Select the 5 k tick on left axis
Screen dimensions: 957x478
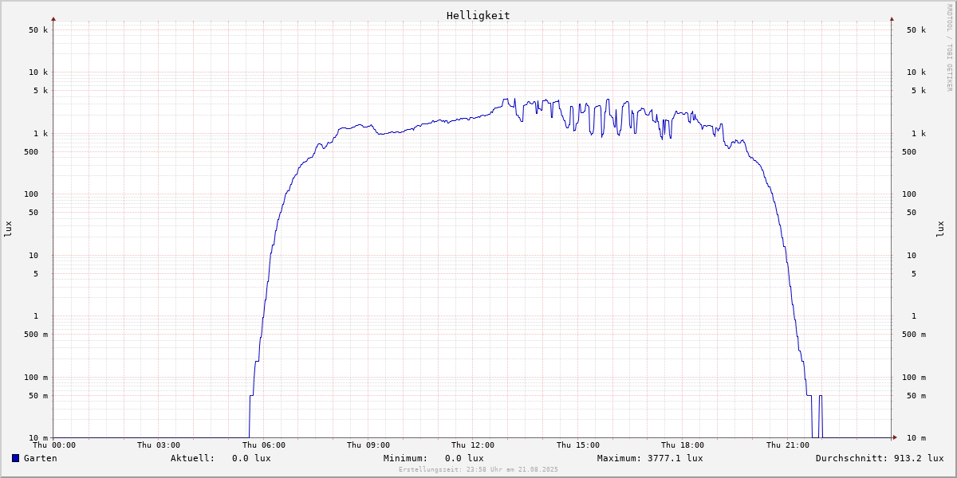pos(41,91)
